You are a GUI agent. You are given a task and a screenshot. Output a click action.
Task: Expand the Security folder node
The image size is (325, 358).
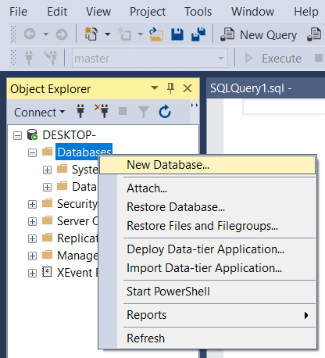(32, 205)
